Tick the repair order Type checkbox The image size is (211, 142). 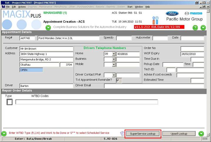click(x=9, y=102)
